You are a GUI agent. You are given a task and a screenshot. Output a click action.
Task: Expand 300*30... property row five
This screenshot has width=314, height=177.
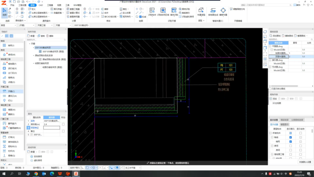31,135
